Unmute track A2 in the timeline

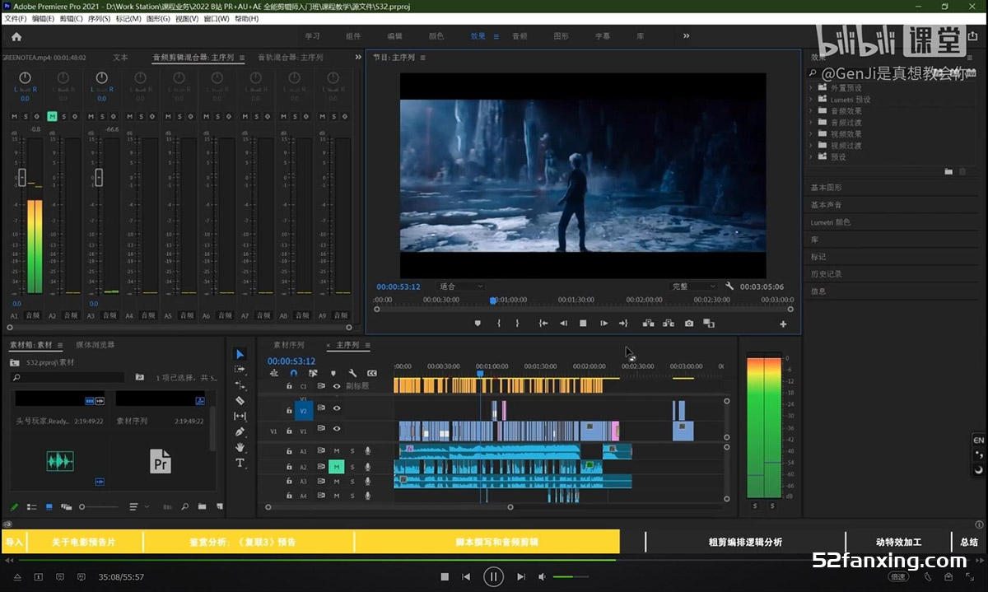click(x=336, y=466)
